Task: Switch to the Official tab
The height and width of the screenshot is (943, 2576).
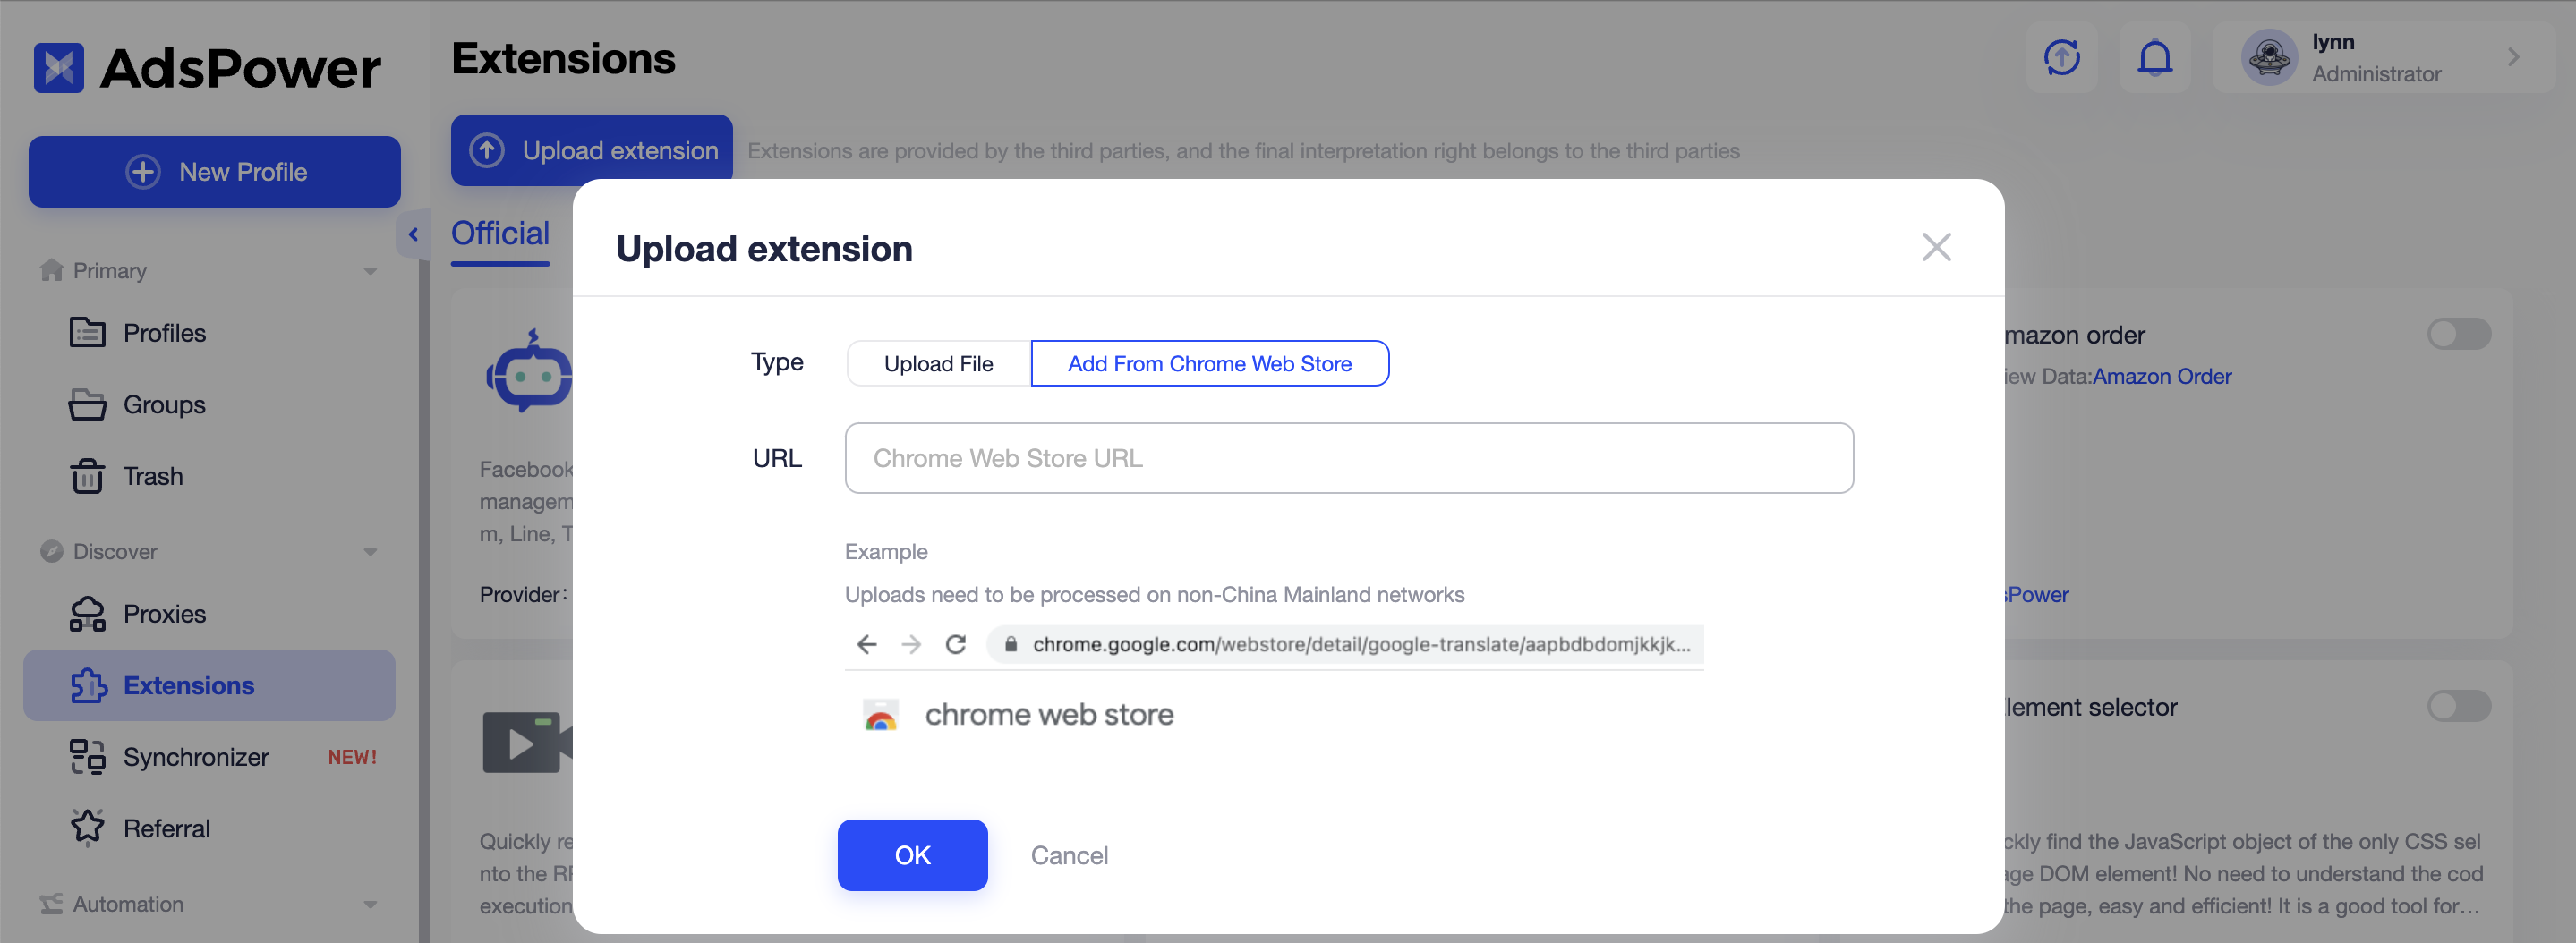Action: (x=500, y=234)
